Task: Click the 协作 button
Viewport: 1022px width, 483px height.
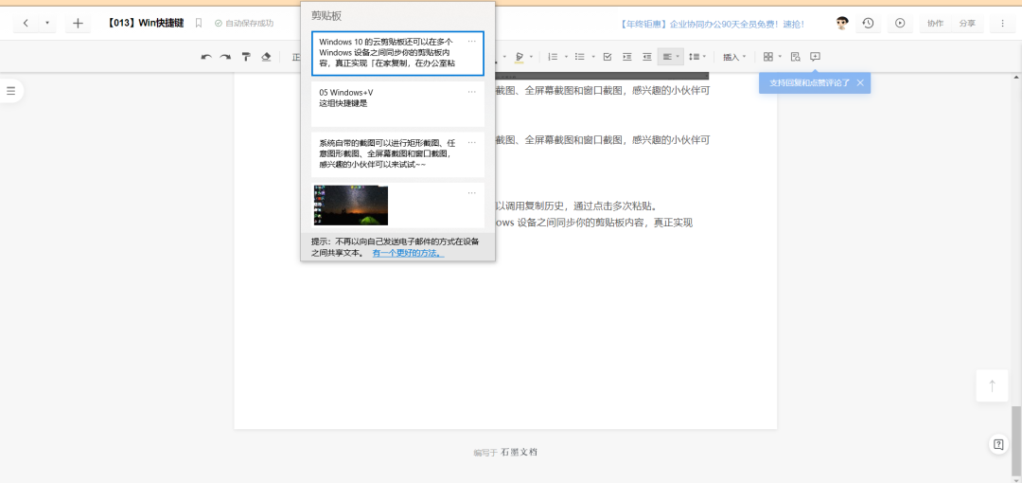Action: (935, 24)
